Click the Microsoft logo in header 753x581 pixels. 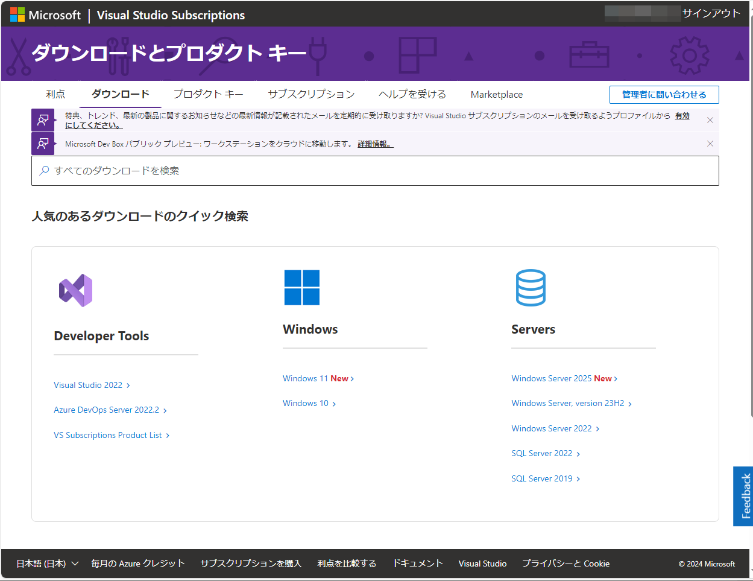coord(45,15)
